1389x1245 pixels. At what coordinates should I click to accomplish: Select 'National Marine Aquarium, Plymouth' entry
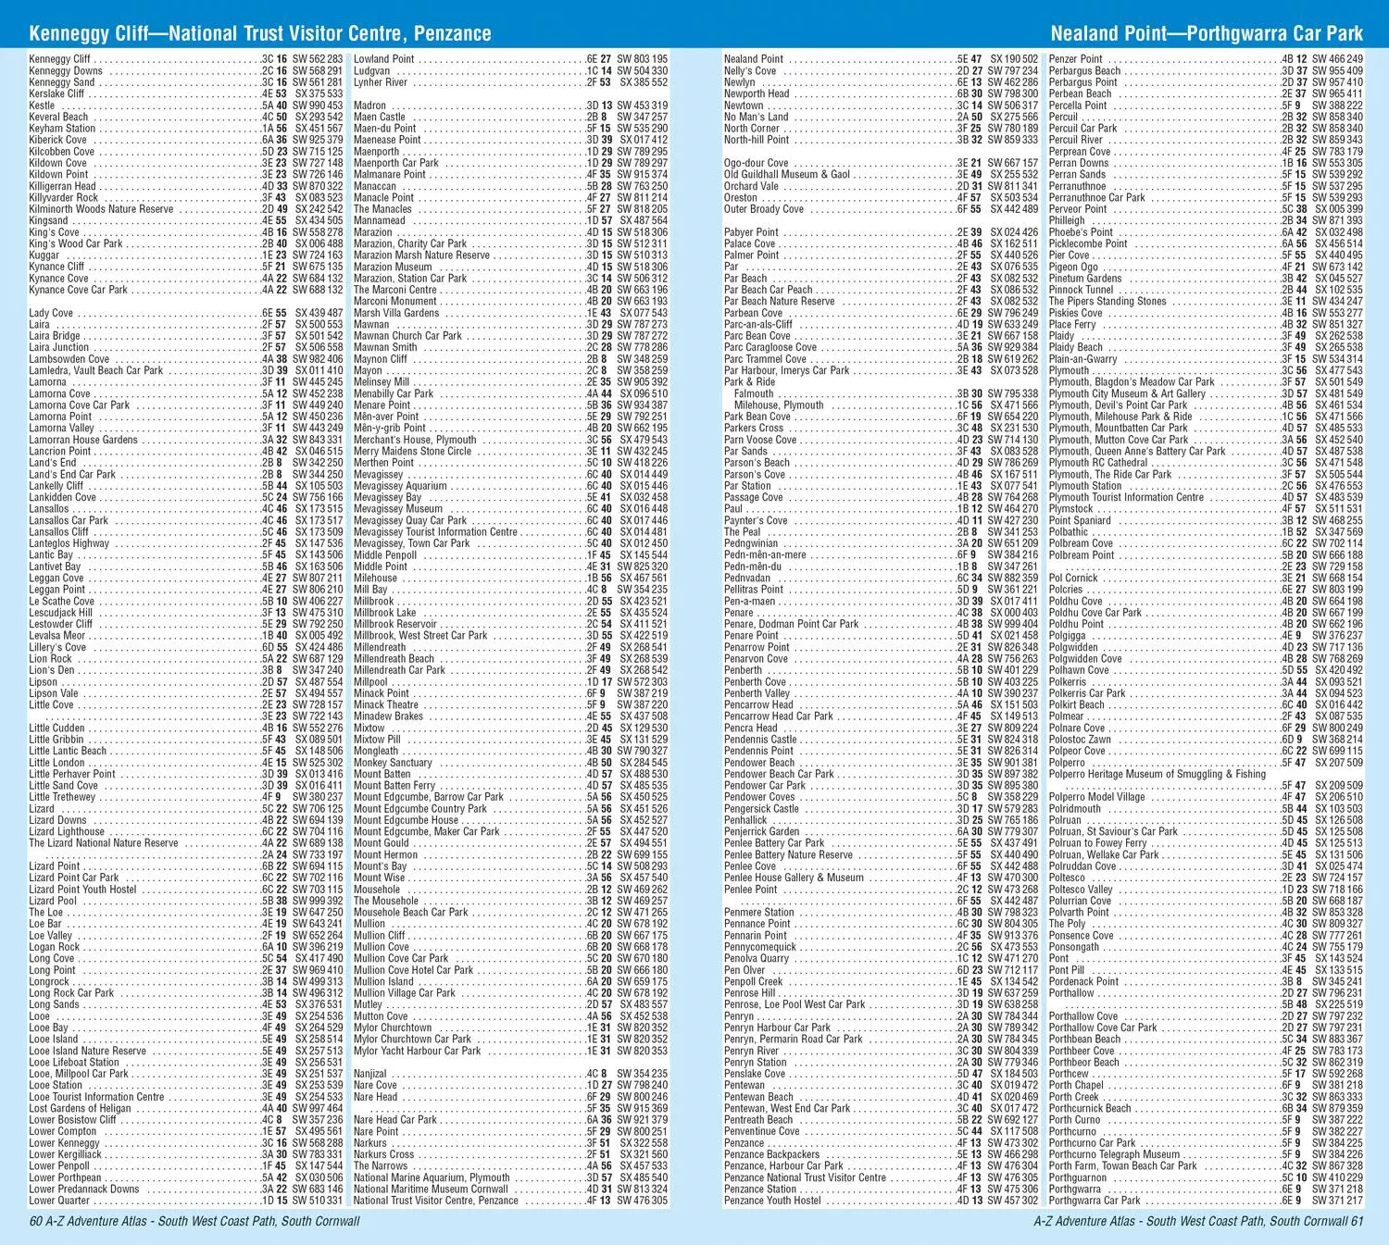(x=510, y=1177)
